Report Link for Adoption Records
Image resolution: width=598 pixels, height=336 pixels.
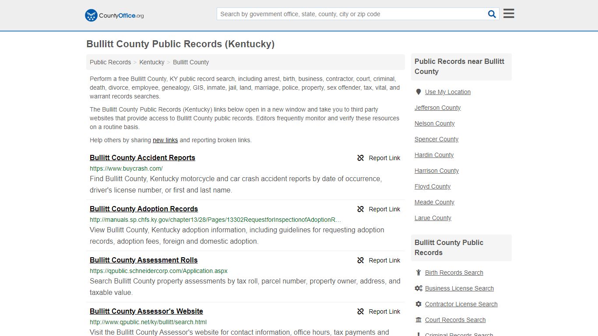(x=384, y=209)
